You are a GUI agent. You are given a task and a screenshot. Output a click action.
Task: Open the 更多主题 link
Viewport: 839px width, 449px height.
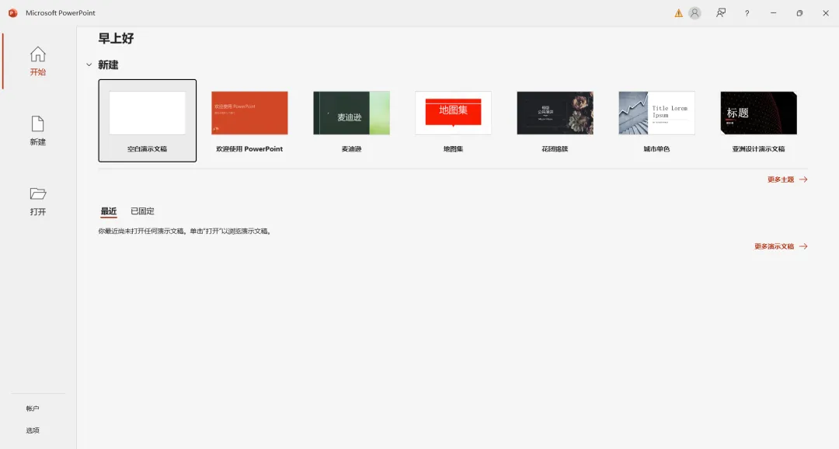coord(787,179)
